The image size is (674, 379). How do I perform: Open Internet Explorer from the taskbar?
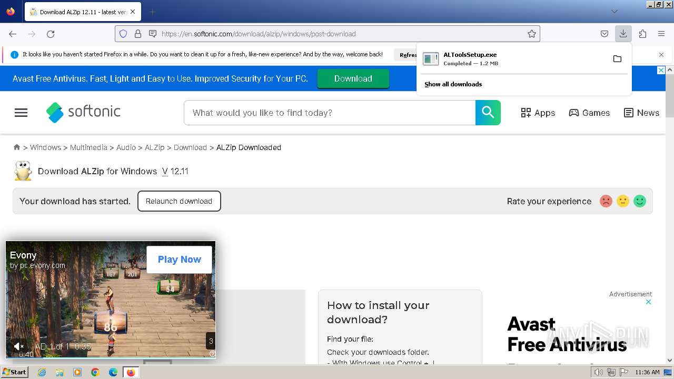tap(42, 372)
